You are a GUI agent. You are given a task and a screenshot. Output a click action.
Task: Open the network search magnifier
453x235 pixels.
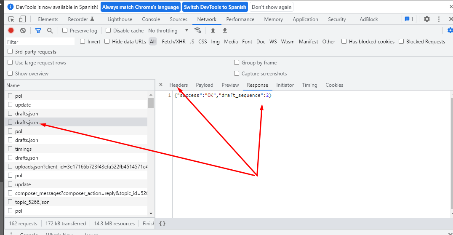click(x=50, y=30)
